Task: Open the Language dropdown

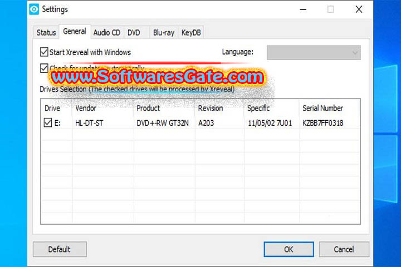Action: point(314,52)
